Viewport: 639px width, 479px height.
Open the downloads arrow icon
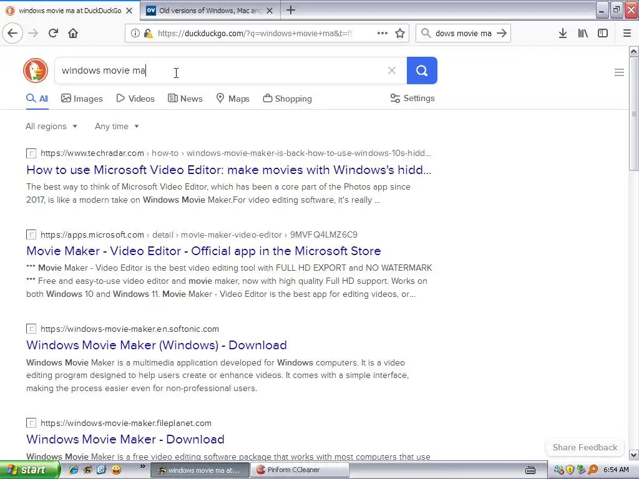tap(563, 33)
